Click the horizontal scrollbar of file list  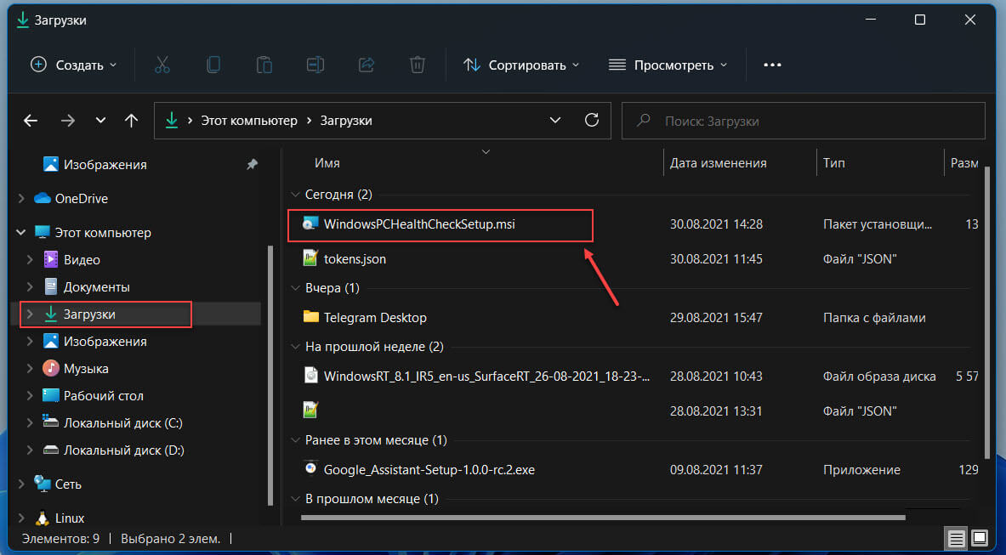[603, 517]
